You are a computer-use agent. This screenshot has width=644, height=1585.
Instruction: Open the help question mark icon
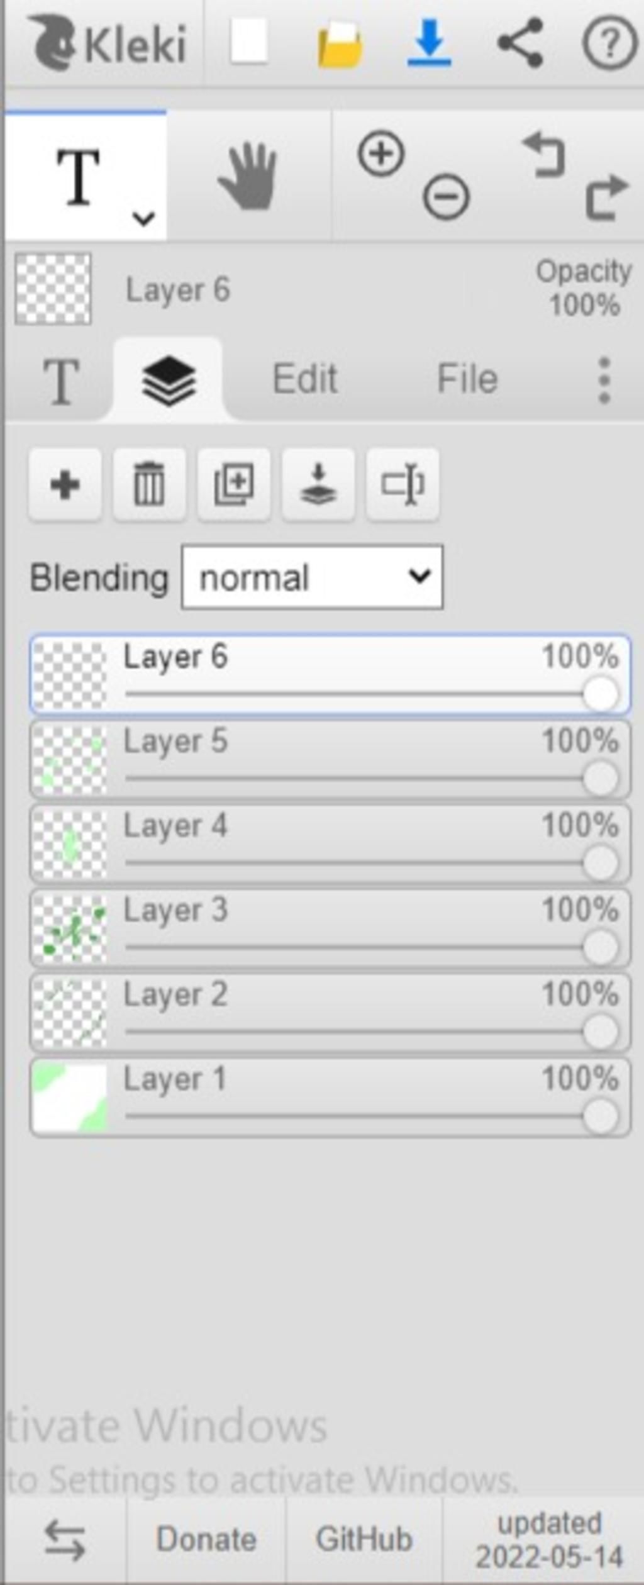tap(609, 43)
